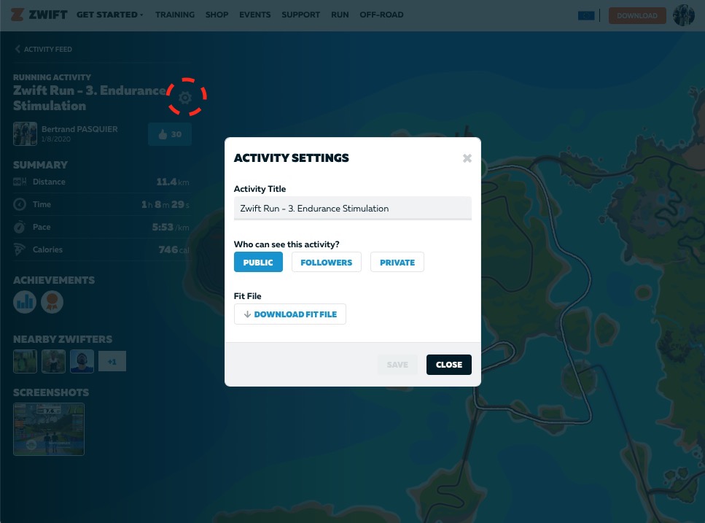The height and width of the screenshot is (523, 705).
Task: Click the EU flag language selector
Action: (586, 16)
